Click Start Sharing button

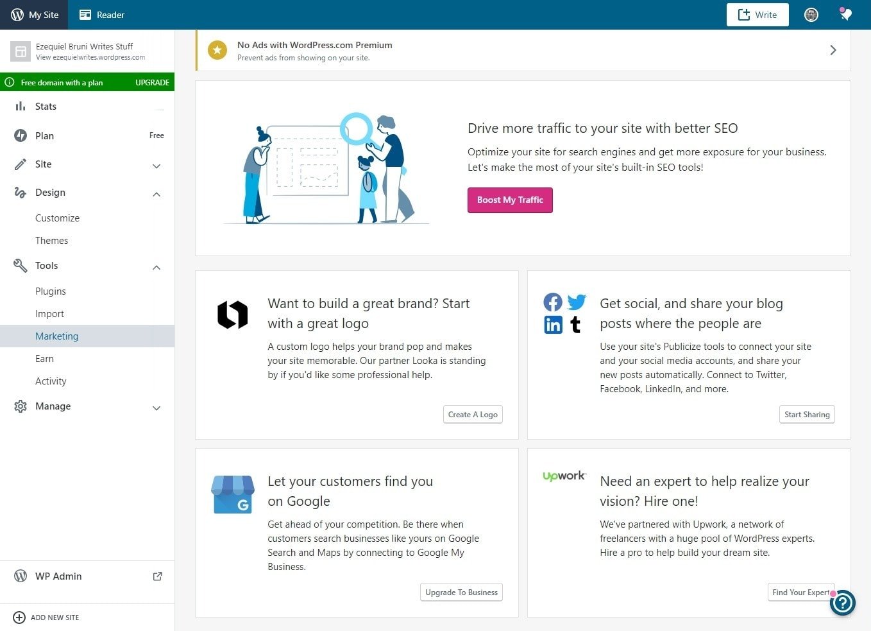[x=807, y=415]
